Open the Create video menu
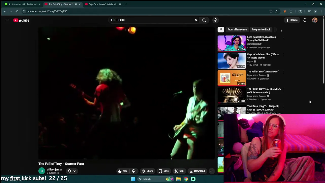The height and width of the screenshot is (183, 325). click(x=291, y=20)
